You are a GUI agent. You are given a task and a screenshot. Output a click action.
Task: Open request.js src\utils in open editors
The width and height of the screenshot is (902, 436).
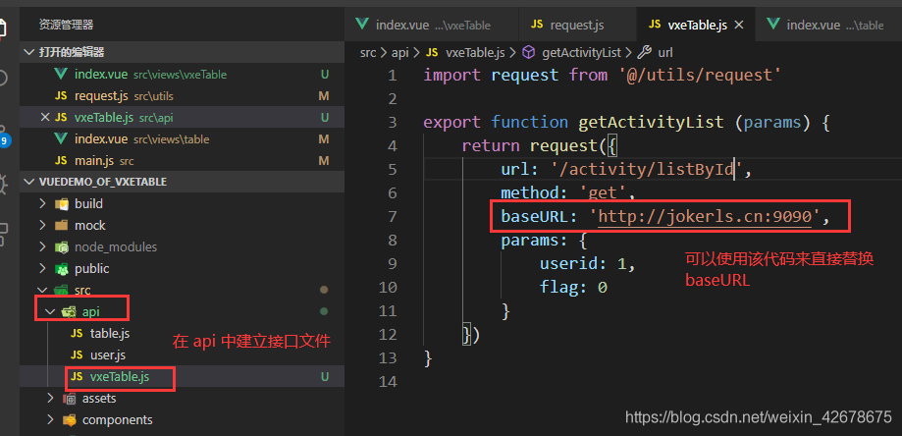182,96
